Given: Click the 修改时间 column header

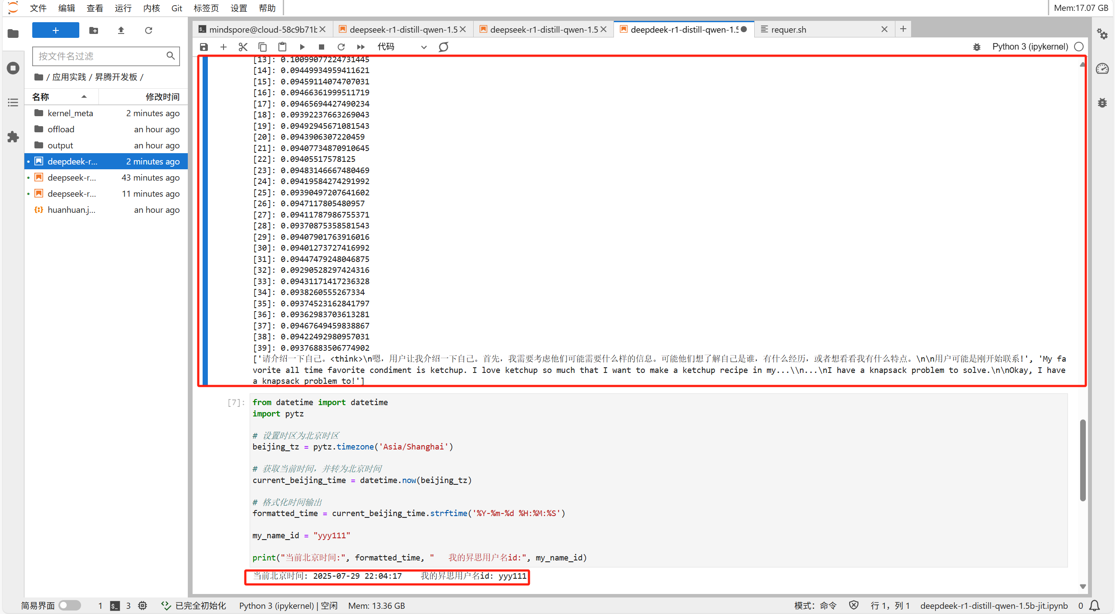Looking at the screenshot, I should tap(162, 97).
